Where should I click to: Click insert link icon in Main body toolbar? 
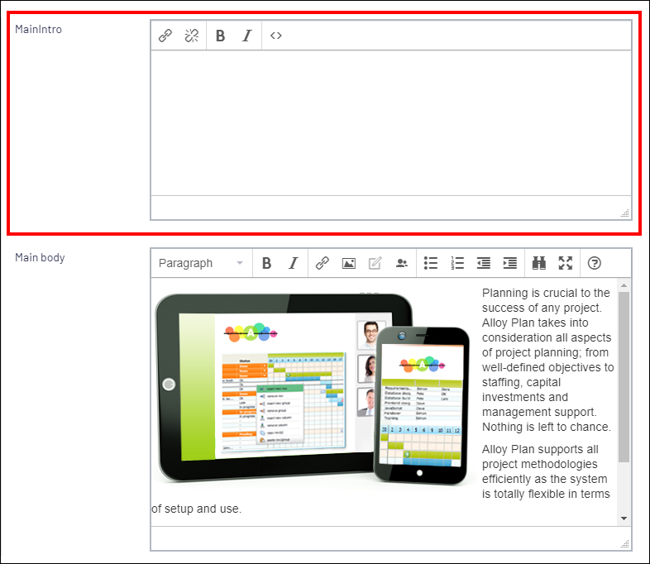[x=323, y=263]
